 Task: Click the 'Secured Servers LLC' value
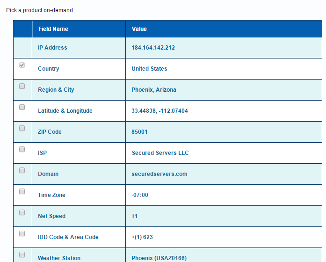click(x=160, y=153)
